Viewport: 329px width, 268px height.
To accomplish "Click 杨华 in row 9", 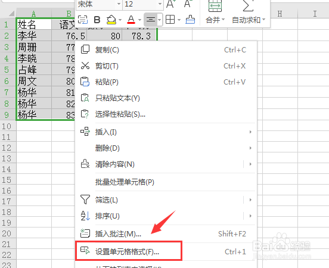I will point(34,115).
